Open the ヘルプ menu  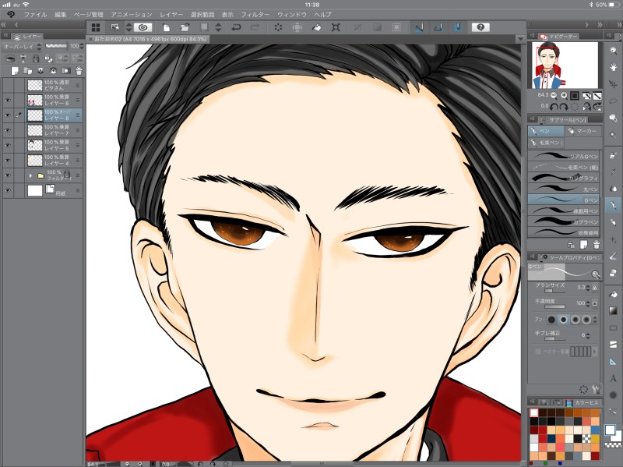(x=322, y=15)
